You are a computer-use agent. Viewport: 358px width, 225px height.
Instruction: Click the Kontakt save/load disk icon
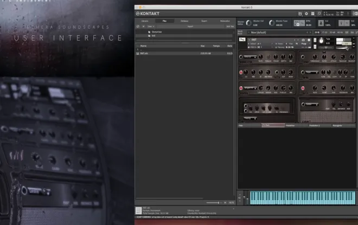pos(300,14)
